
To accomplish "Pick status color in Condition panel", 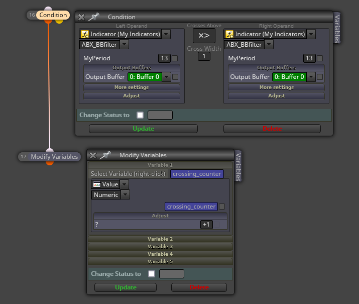I will coord(160,115).
